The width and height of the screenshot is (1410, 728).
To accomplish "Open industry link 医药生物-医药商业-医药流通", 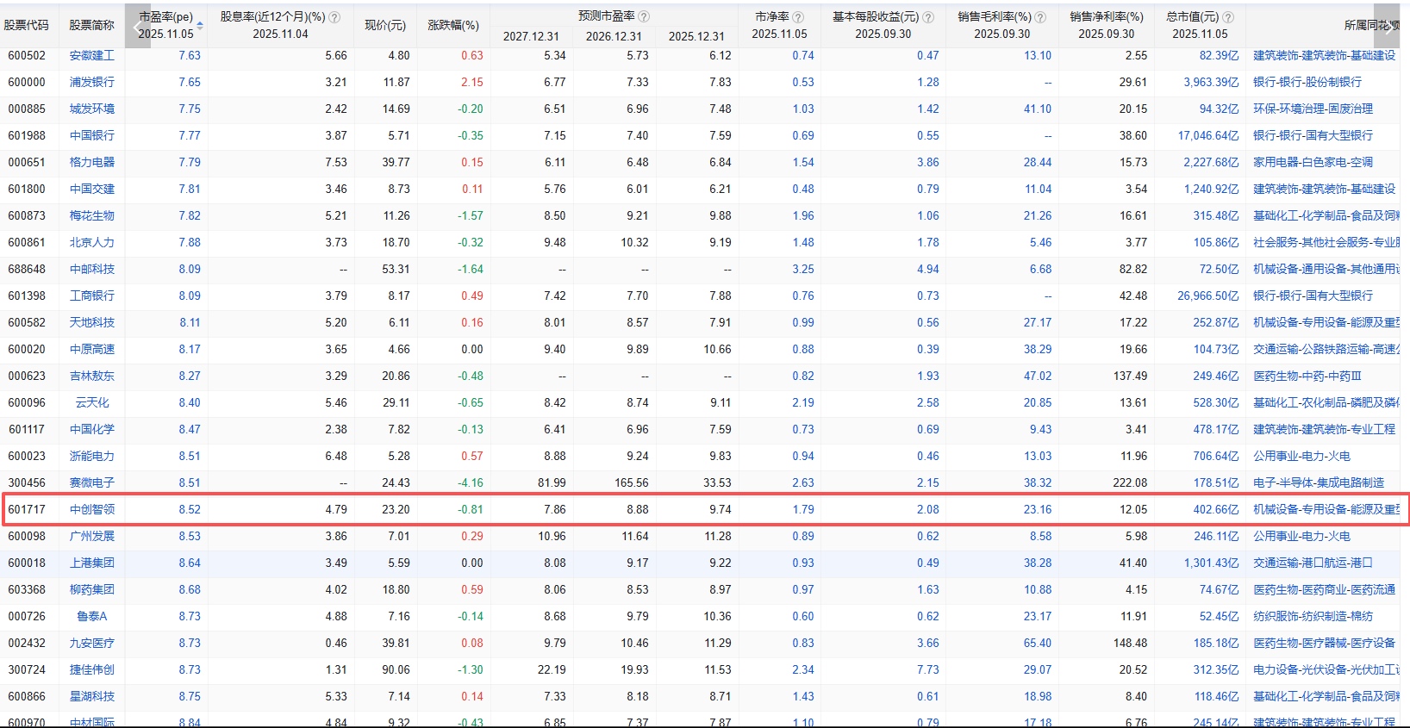I will (1324, 589).
